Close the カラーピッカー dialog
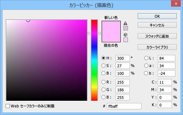183x115 pixels. [x=176, y=4]
